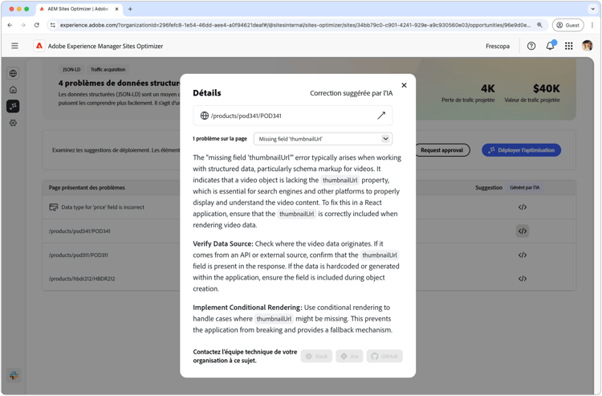
Task: View code suggestion for /products/hbdr212/HBDR212 row
Action: tap(523, 279)
